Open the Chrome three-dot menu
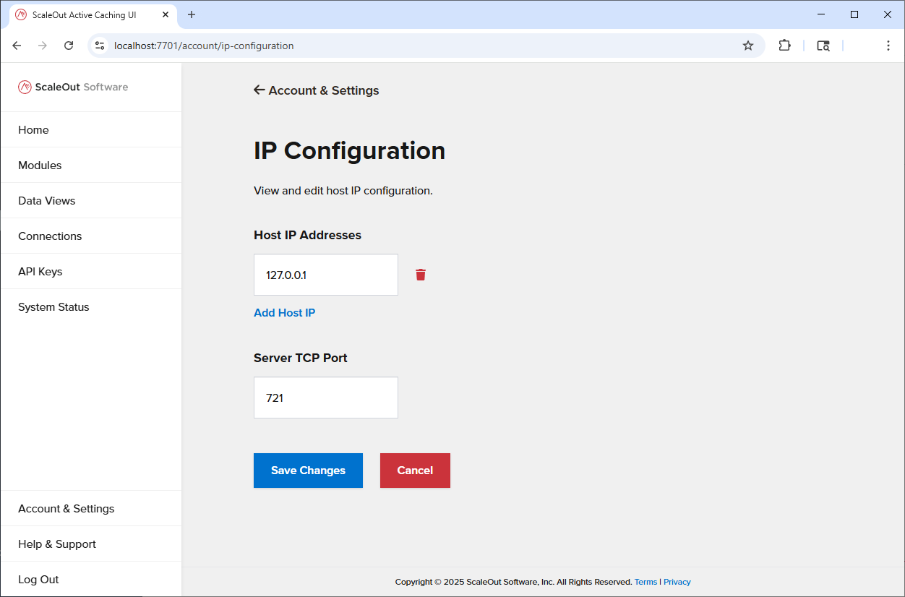The height and width of the screenshot is (597, 905). click(888, 46)
